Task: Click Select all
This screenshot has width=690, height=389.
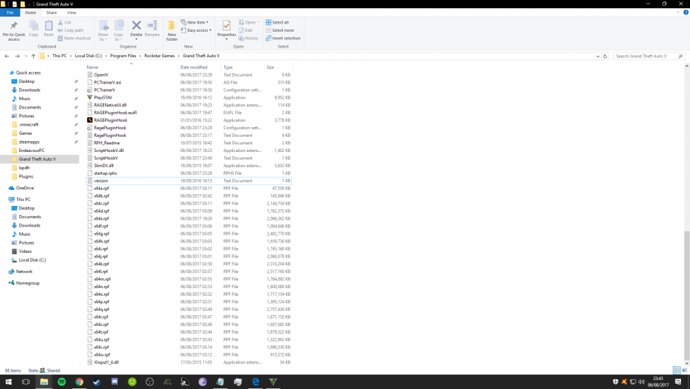Action: (x=277, y=23)
